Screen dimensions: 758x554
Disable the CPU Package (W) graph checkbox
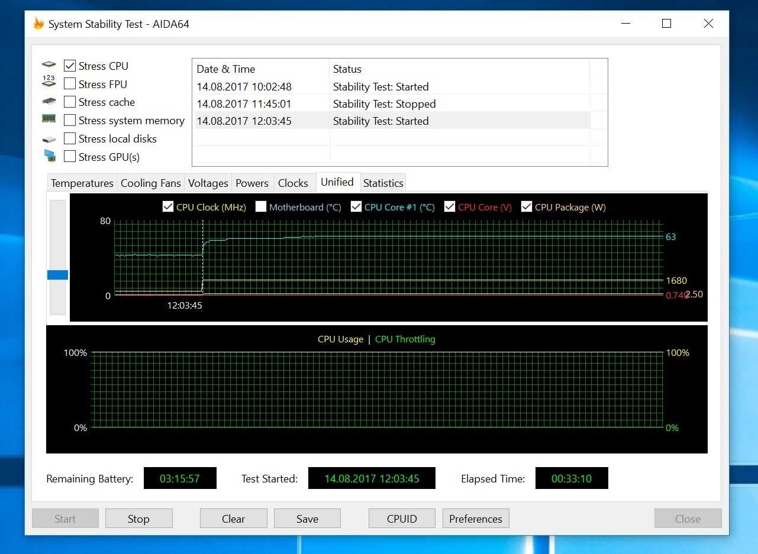tap(527, 207)
